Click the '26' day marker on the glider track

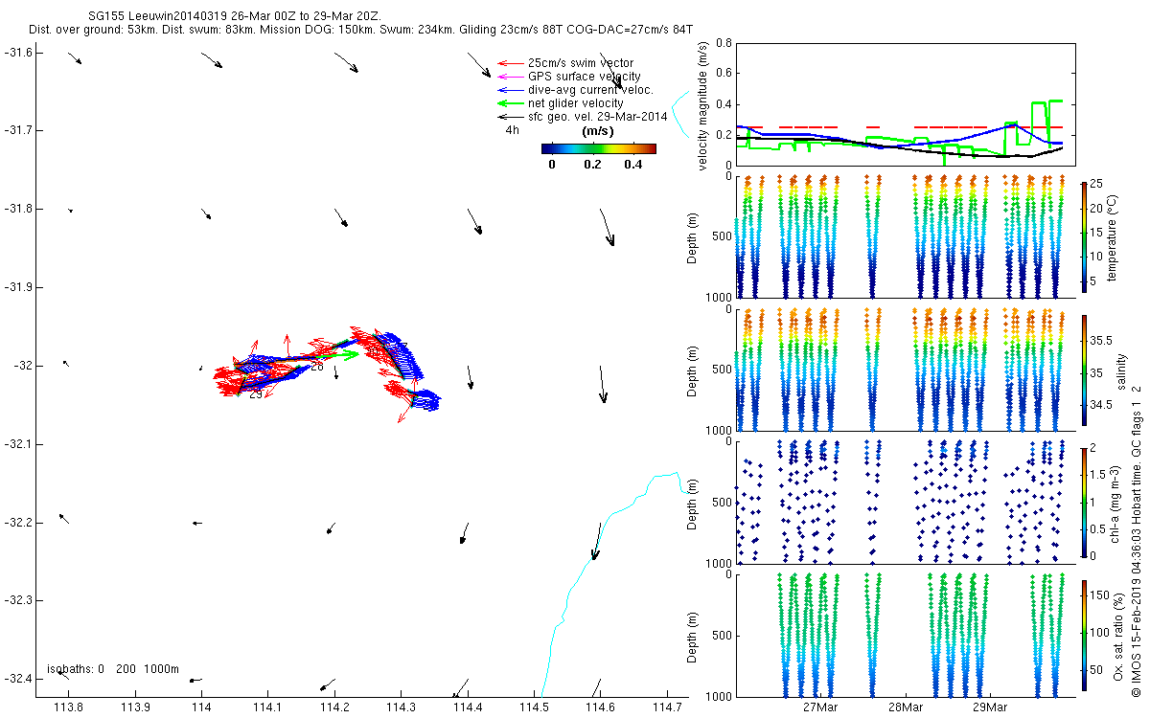pyautogui.click(x=316, y=367)
